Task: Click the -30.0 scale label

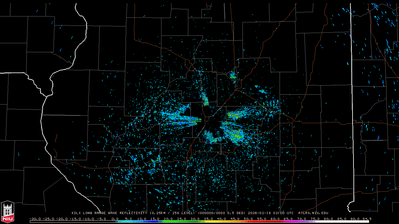Action: tap(35, 219)
